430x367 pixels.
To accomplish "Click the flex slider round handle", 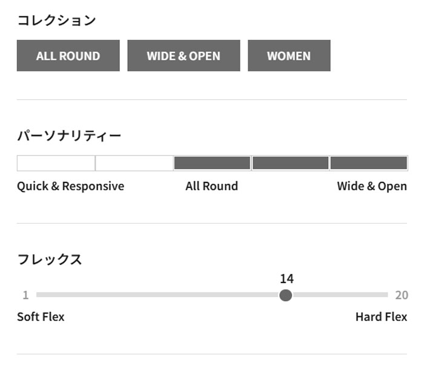I will [x=286, y=295].
